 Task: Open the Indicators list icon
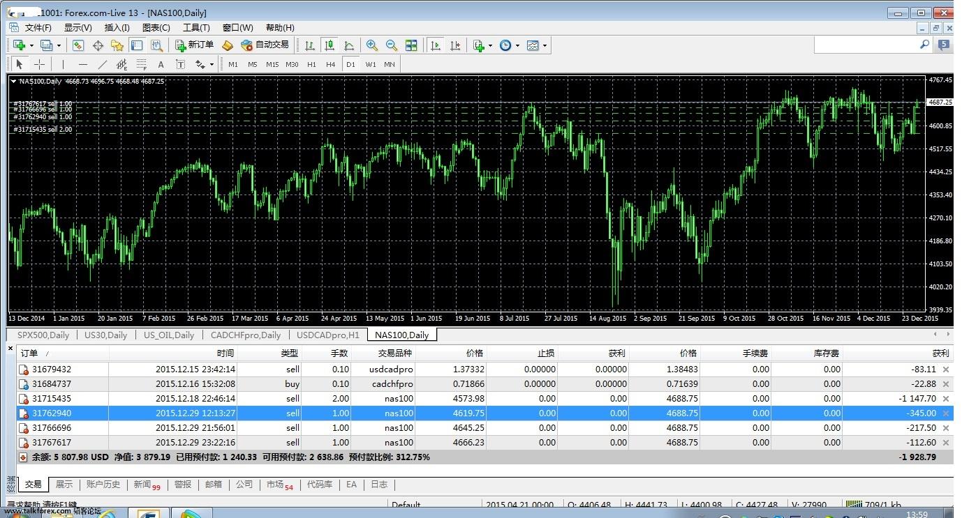pos(479,45)
